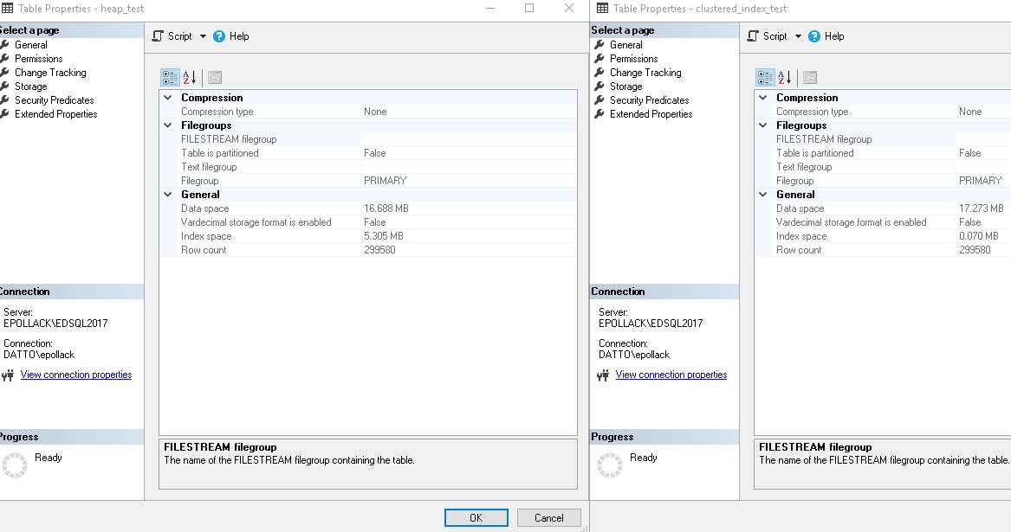Select the Storage page in clustered_index_test
Viewport: 1011px width, 532px height.
[627, 86]
